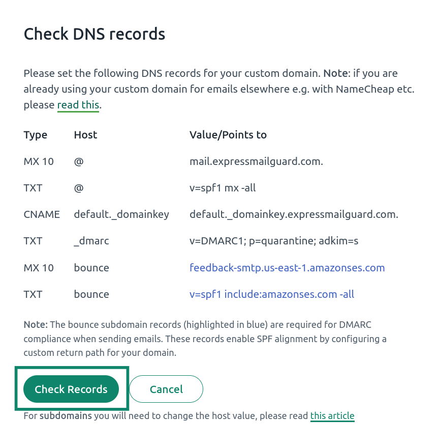Screen dimensions: 439x445
Task: Click the Value/Points to column header
Action: click(228, 135)
